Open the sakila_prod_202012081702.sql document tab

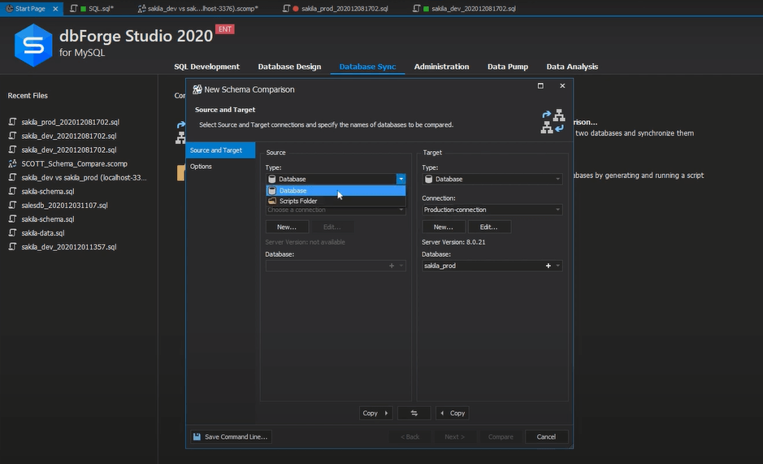tap(336, 9)
